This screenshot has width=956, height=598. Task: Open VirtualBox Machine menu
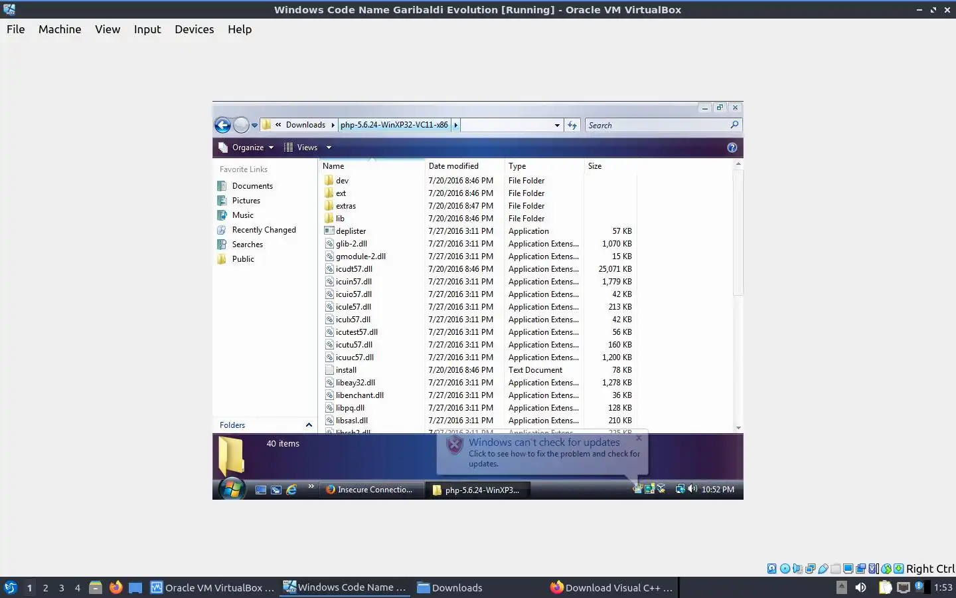tap(60, 29)
